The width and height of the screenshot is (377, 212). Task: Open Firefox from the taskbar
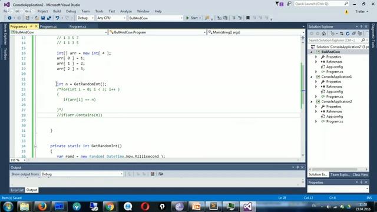(42, 207)
